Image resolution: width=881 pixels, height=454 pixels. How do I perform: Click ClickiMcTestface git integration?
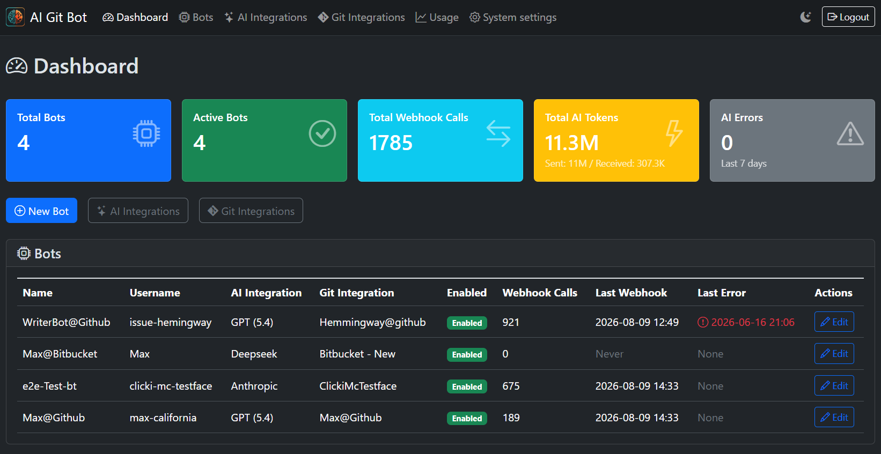point(358,386)
